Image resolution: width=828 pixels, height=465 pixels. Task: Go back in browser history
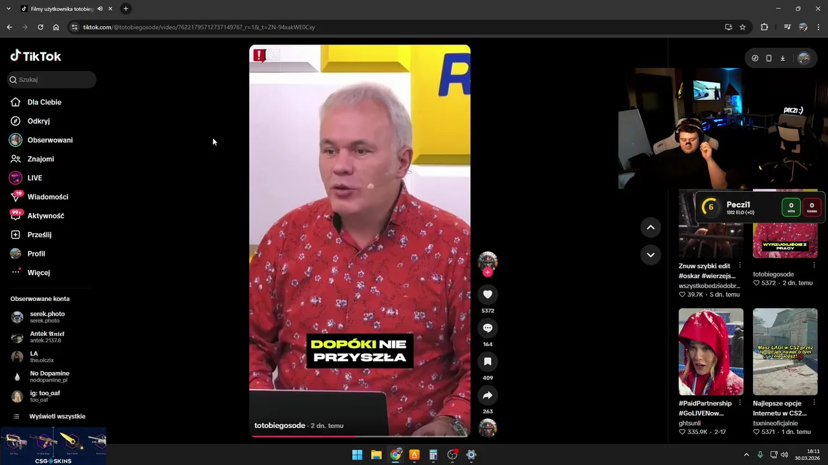(9, 27)
